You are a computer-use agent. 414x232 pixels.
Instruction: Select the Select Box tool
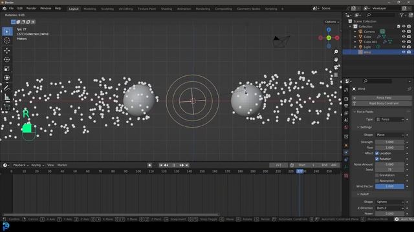coord(7,32)
